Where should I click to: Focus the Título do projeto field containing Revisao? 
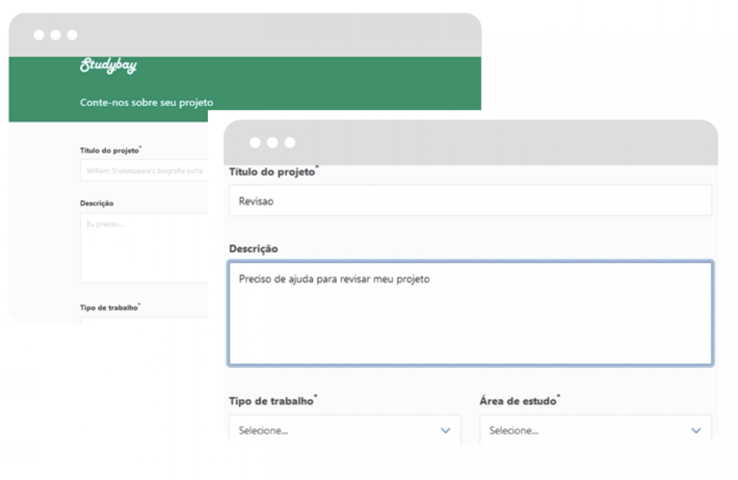click(x=470, y=200)
